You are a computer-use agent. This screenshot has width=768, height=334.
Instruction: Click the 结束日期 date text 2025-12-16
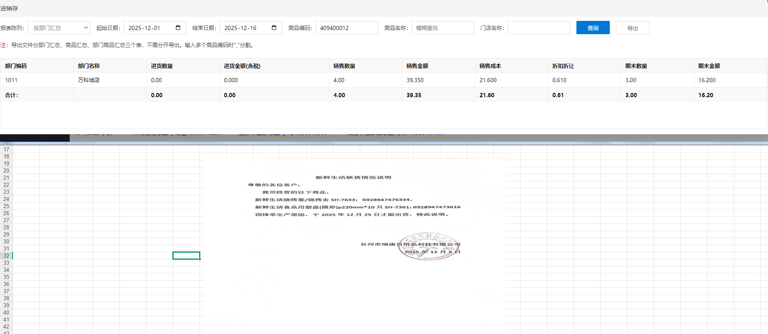tap(240, 28)
